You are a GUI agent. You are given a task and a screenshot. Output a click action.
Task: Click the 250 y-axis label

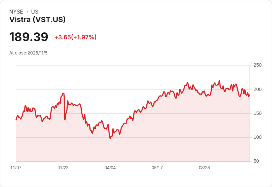pos(258,65)
